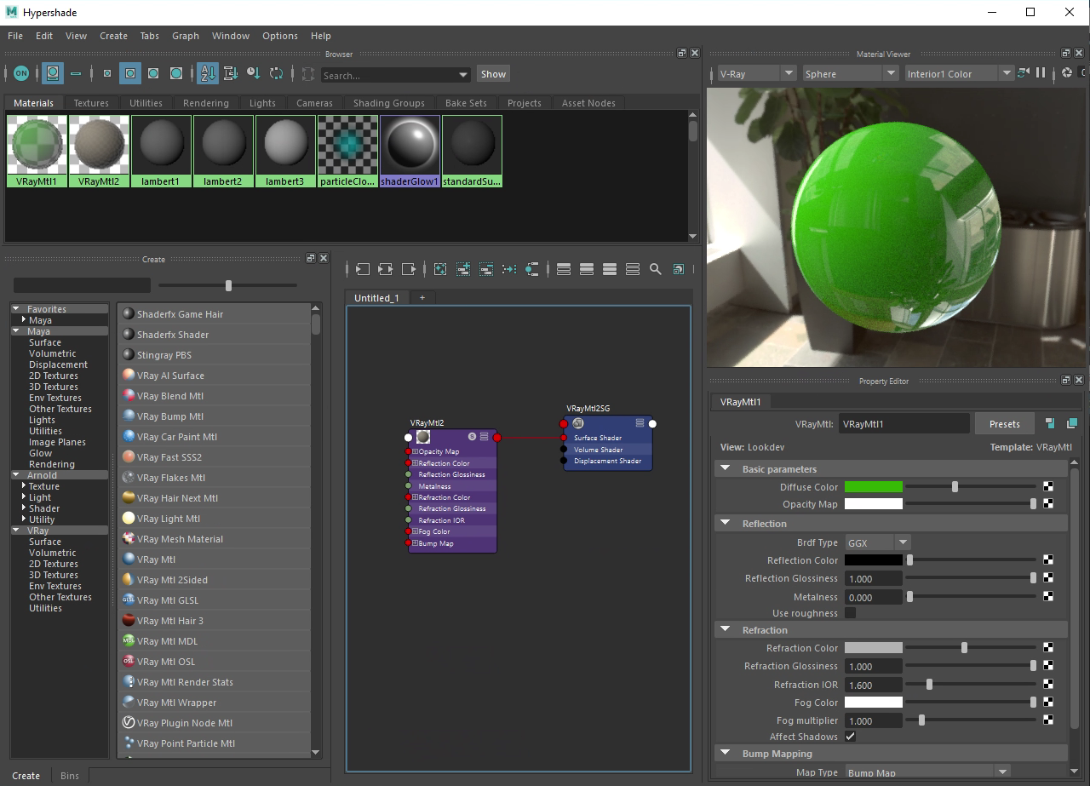Click the sort by name A-Z icon
1090x786 pixels.
pos(207,74)
